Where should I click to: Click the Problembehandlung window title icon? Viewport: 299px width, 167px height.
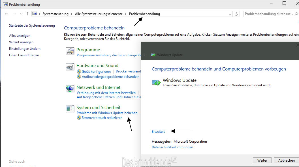click(5, 4)
